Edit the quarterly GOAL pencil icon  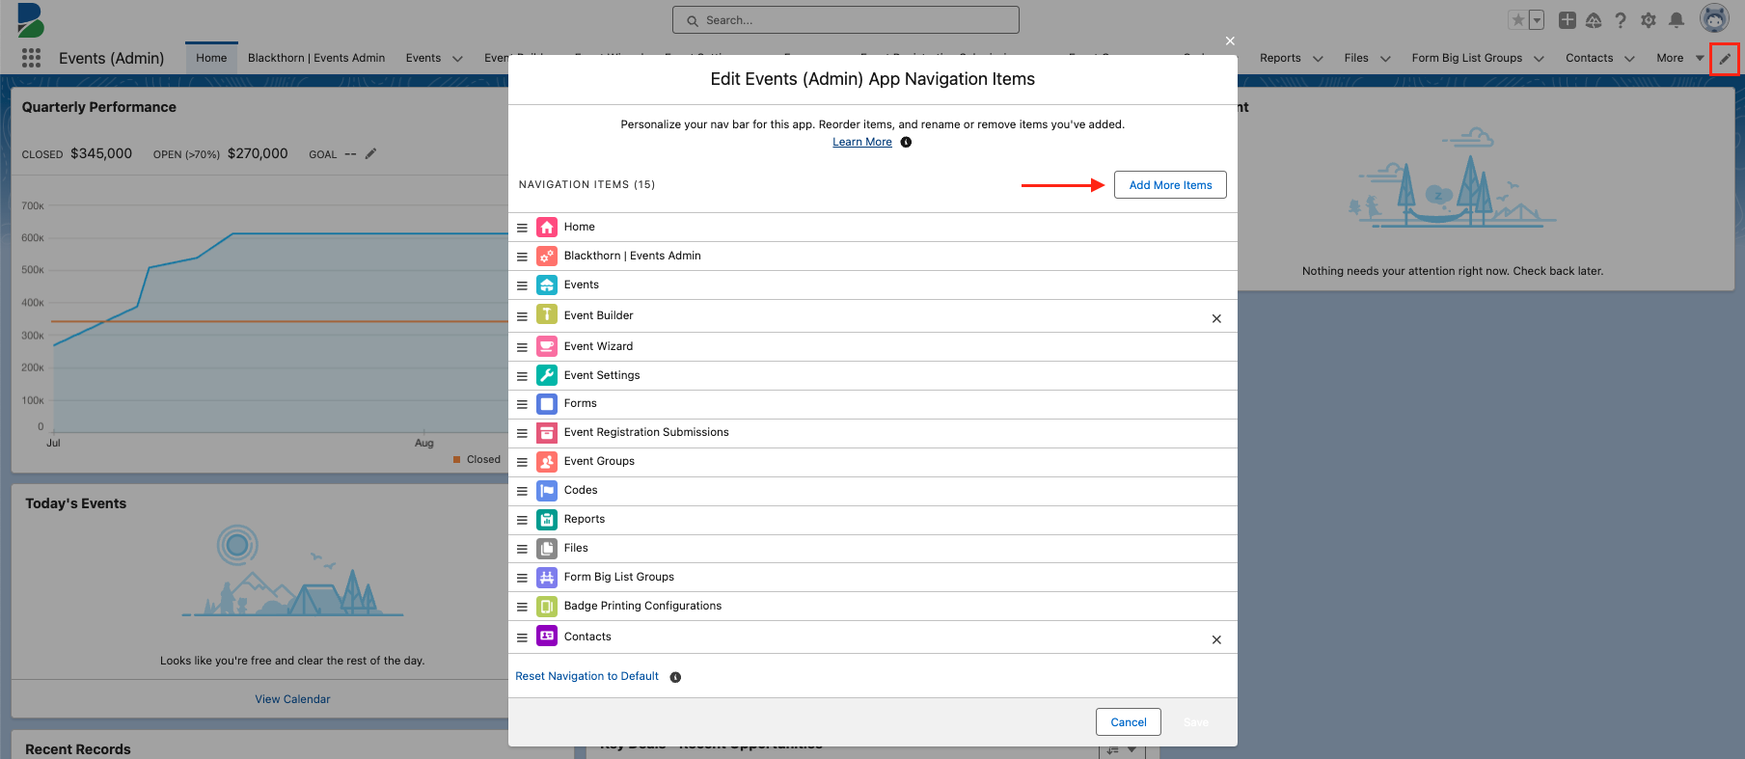[370, 153]
